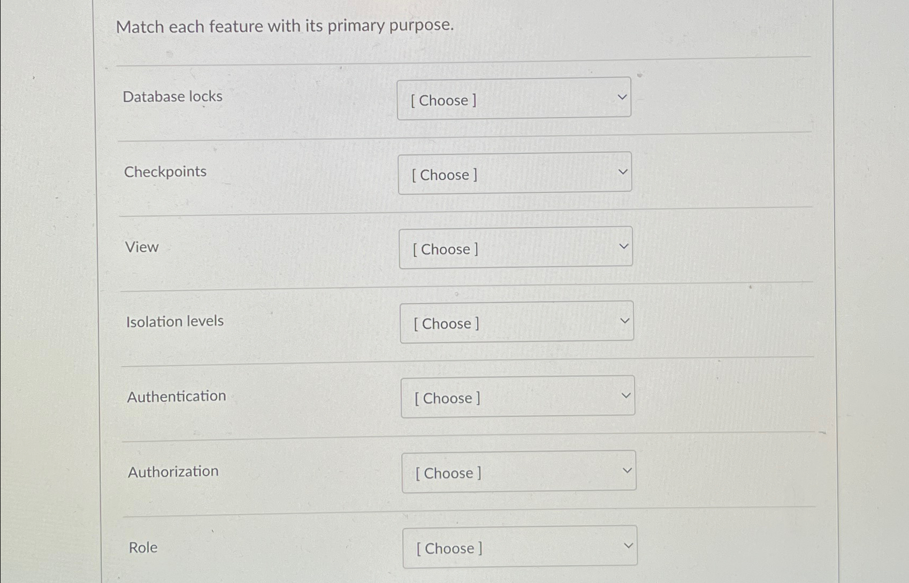Click the chevron on the Isolation levels selector
Screen dimensions: 909x583
pyautogui.click(x=624, y=320)
